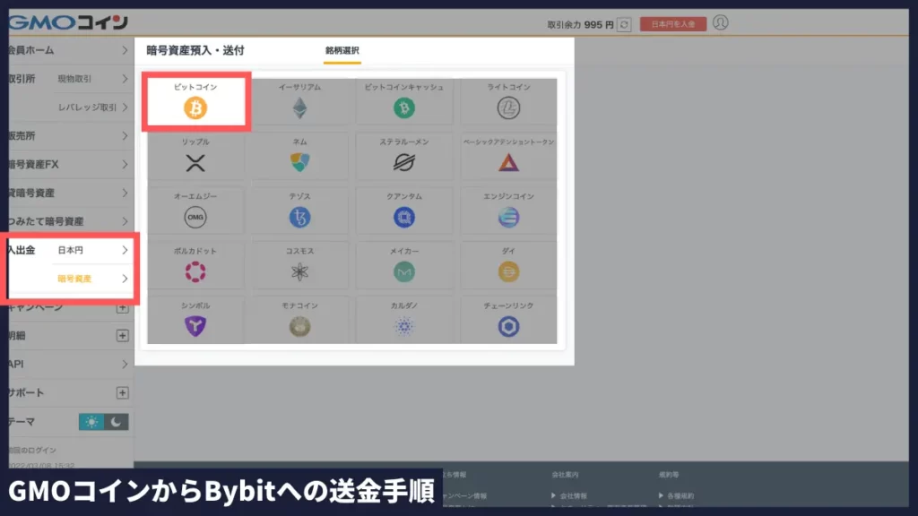
Task: Select the Basic Attention Token icon
Action: 509,163
